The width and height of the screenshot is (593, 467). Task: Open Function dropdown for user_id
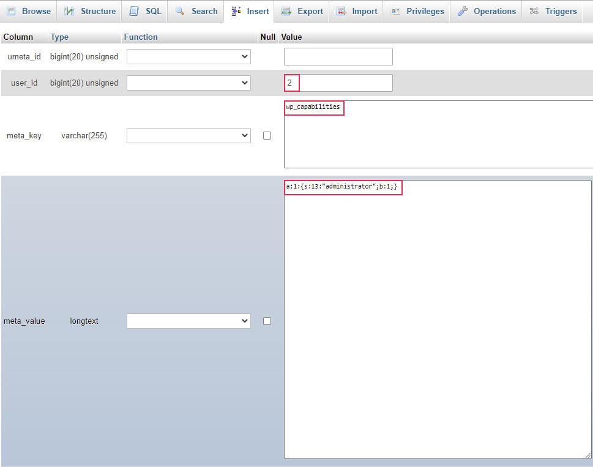[188, 83]
